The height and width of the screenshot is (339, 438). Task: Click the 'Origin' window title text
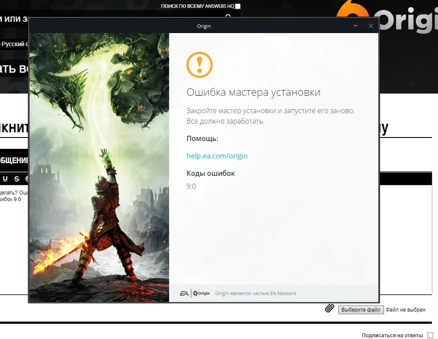pyautogui.click(x=204, y=26)
